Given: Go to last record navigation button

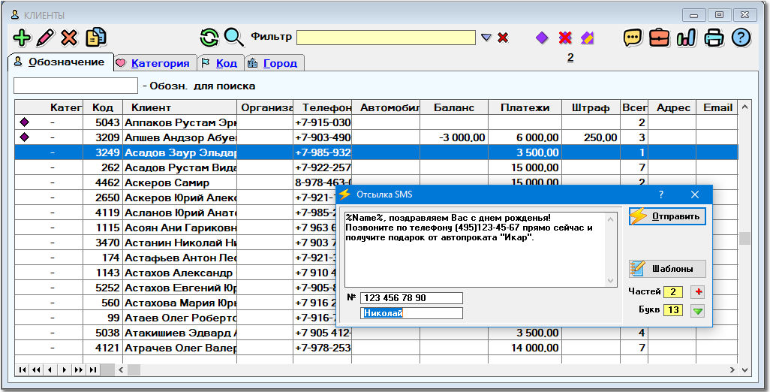Looking at the screenshot, I should pos(93,370).
